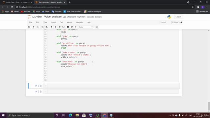Open the Cell menu
Screen dimensions: 210x118
[x=61, y=22]
